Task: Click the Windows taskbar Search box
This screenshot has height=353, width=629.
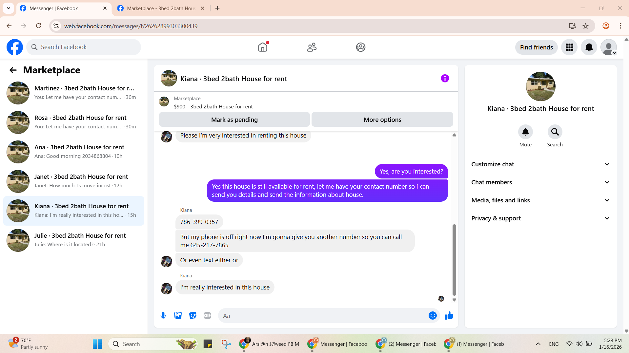Action: click(x=153, y=344)
